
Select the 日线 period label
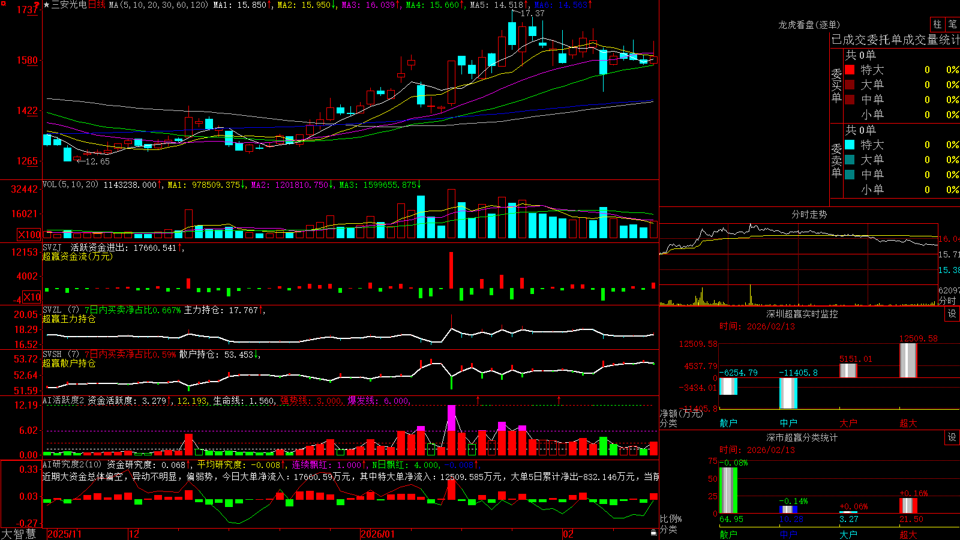97,5
